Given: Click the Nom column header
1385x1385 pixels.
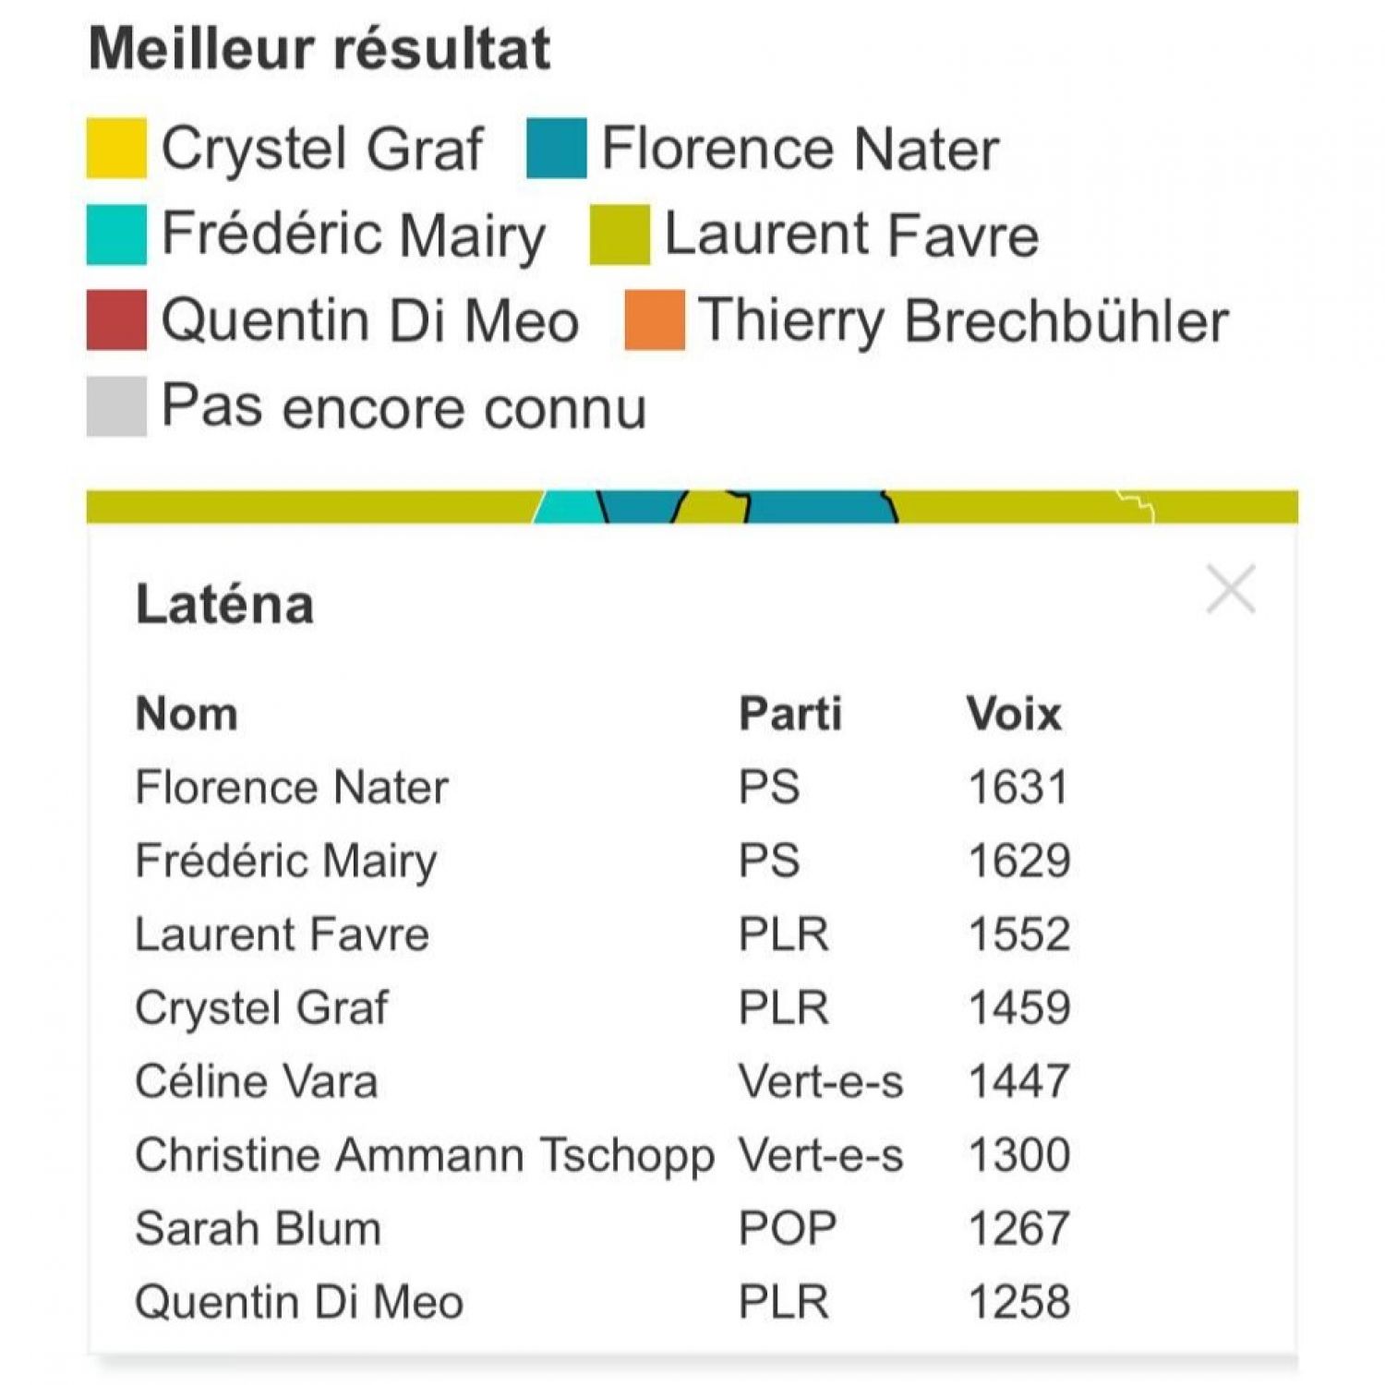Looking at the screenshot, I should [x=187, y=712].
